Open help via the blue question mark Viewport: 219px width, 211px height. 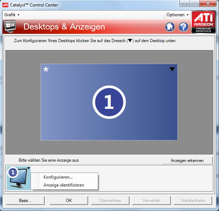click(x=183, y=27)
